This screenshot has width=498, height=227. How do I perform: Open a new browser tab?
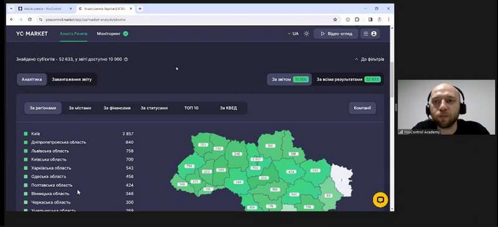click(x=140, y=9)
